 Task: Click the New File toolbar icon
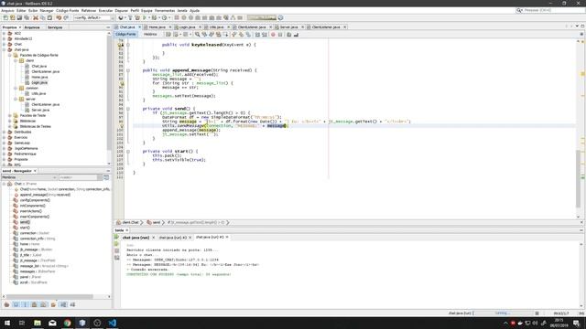5,17
